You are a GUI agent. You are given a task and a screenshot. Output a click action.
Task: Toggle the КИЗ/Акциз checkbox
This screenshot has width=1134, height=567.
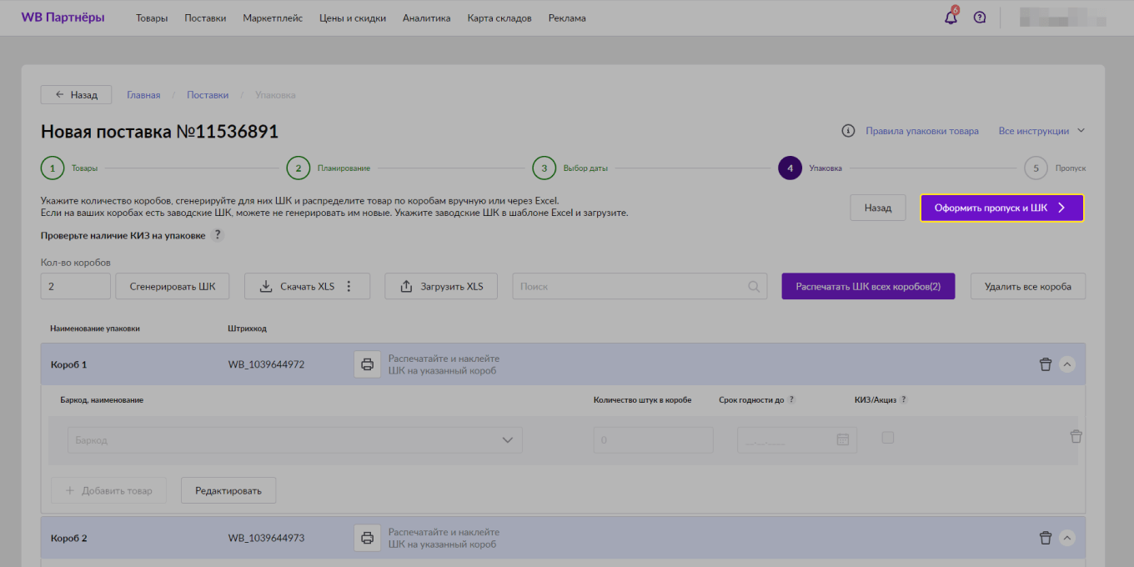click(888, 438)
